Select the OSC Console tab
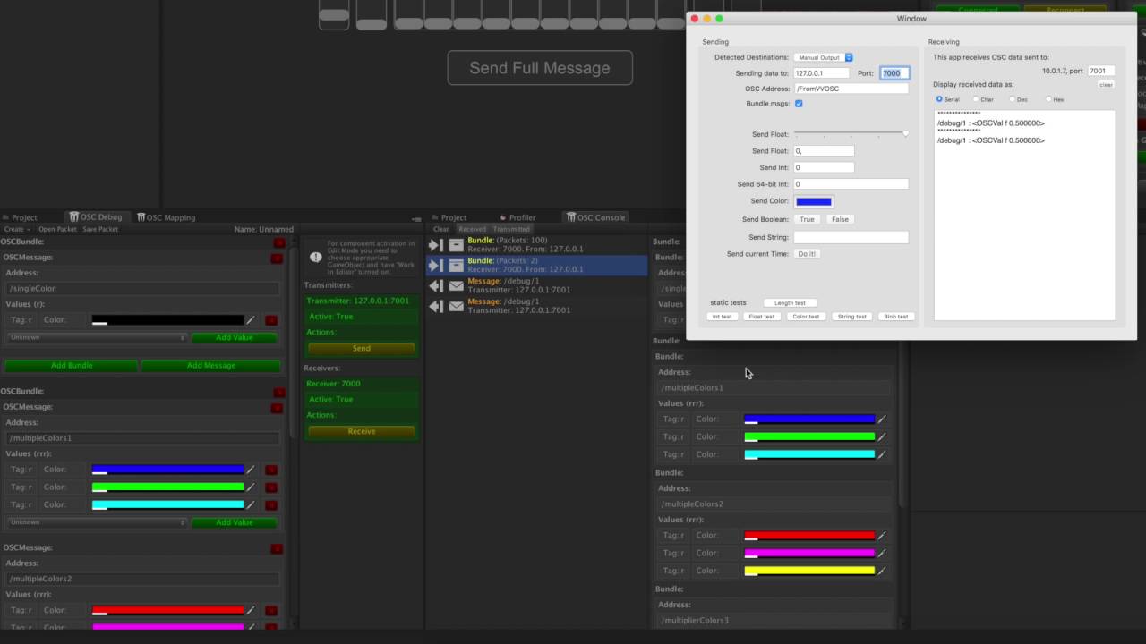The height and width of the screenshot is (644, 1146). pyautogui.click(x=595, y=217)
